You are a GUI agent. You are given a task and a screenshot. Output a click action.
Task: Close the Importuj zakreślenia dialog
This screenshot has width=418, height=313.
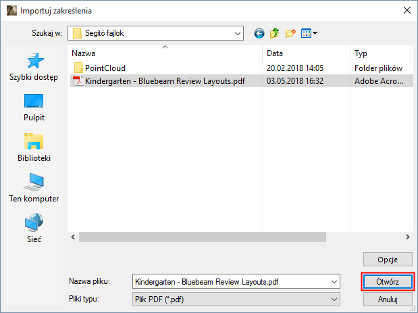(x=407, y=10)
